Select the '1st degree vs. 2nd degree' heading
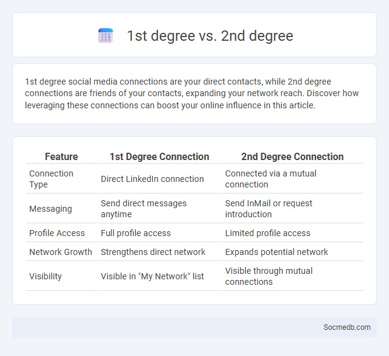 (x=210, y=36)
